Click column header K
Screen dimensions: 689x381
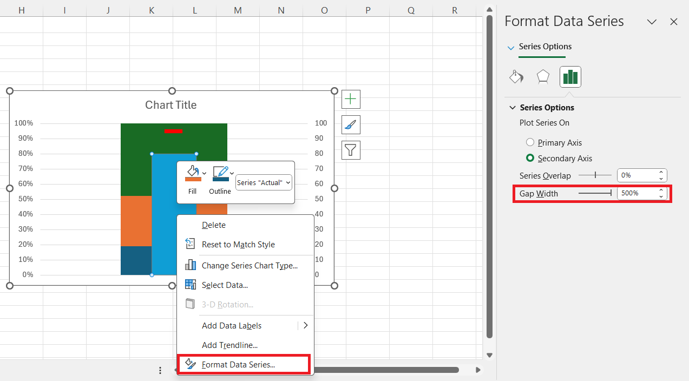pyautogui.click(x=152, y=10)
